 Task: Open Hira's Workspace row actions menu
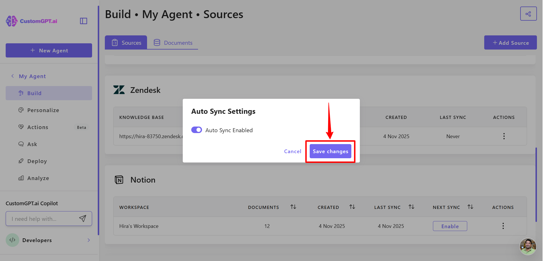503,226
